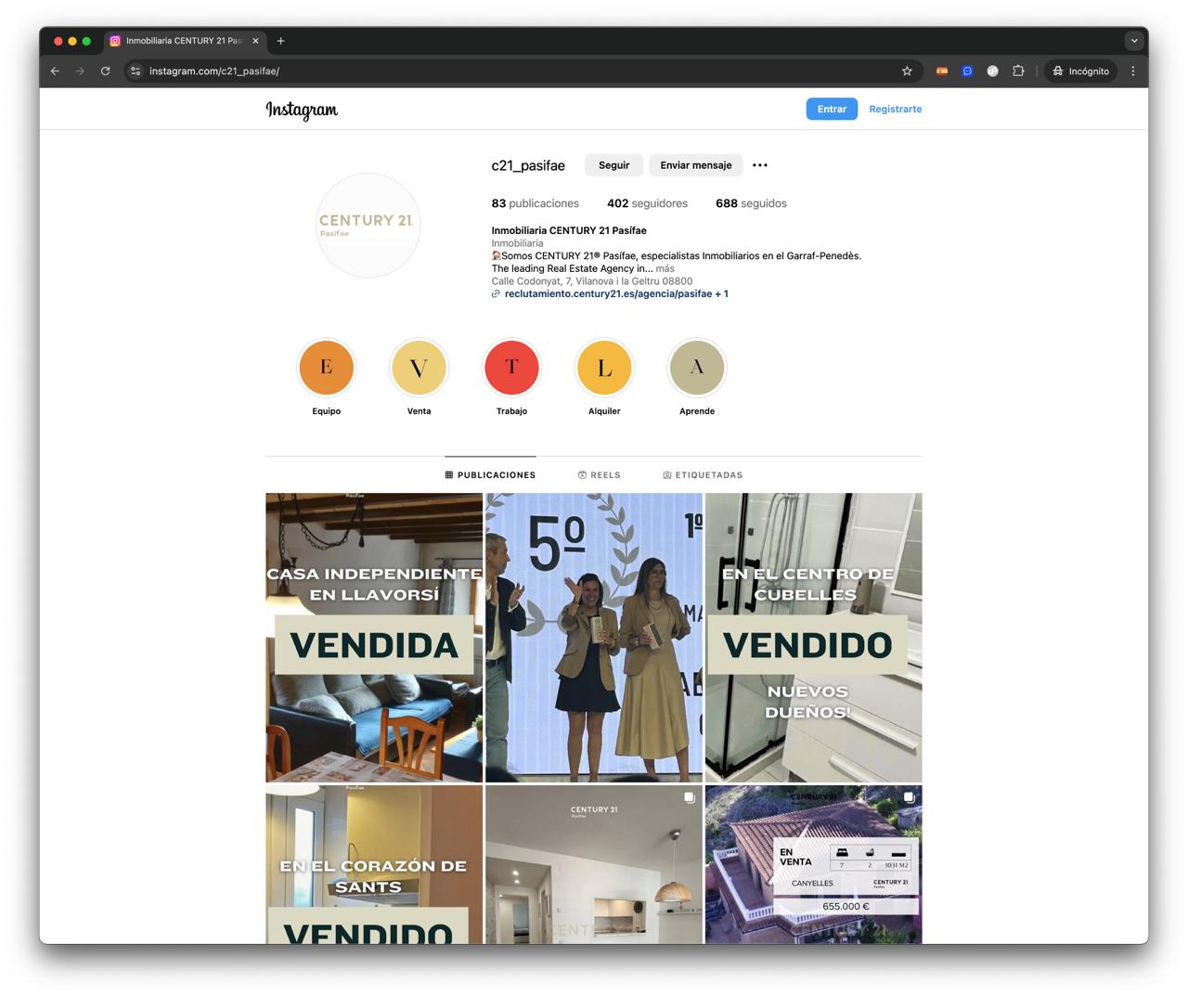Expand bio with the más link
Viewport: 1188px width, 996px height.
(x=665, y=268)
